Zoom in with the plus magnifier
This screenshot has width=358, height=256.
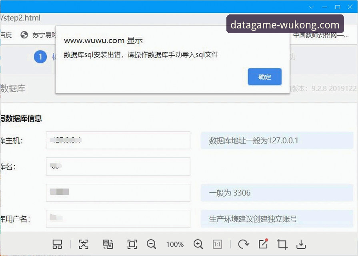pos(198,244)
